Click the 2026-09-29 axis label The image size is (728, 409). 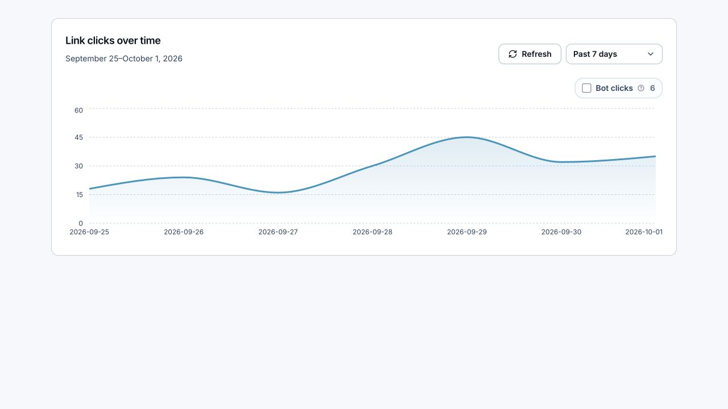[467, 232]
